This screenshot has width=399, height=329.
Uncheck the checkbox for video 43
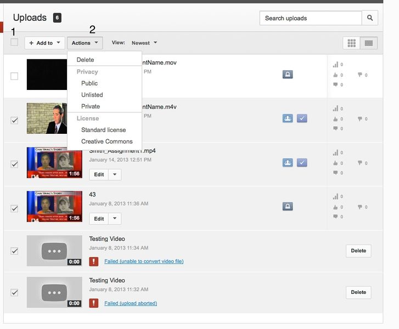click(14, 208)
